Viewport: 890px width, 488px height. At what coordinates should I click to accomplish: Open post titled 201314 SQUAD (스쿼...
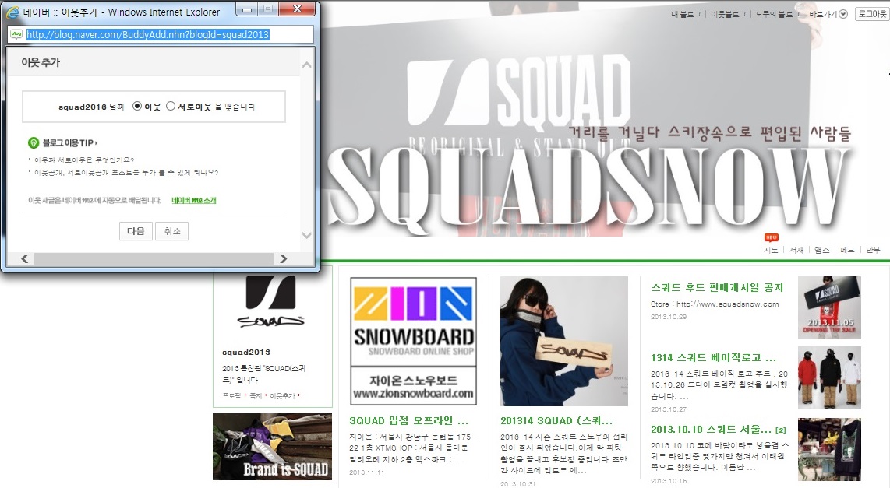[x=556, y=420]
